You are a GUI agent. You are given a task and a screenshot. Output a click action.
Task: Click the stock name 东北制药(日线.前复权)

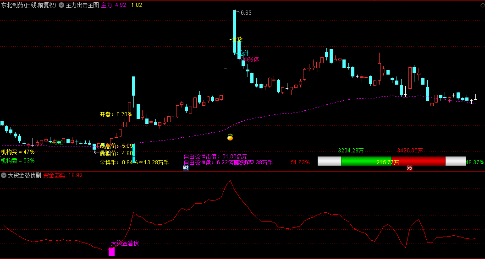pyautogui.click(x=29, y=5)
